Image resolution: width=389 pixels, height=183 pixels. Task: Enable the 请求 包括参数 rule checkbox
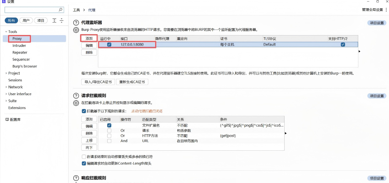(x=109, y=131)
